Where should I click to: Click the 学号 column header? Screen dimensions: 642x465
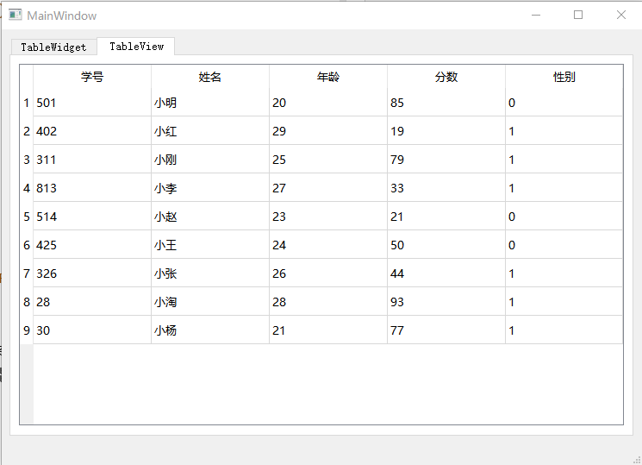pos(92,77)
